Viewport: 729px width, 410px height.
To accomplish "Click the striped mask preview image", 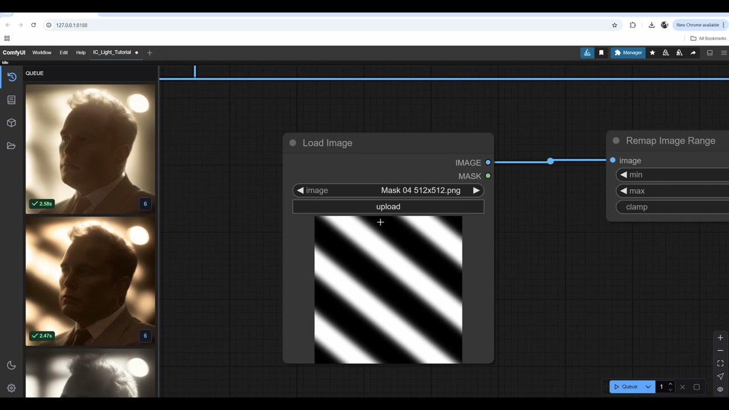I will [388, 289].
